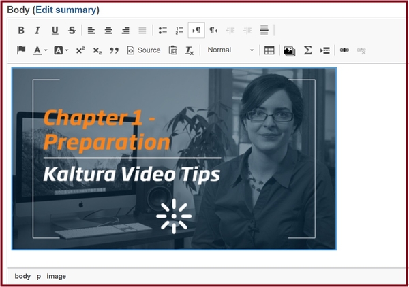409x287 pixels.
Task: Select the Kaltura video thumbnail image
Action: [x=174, y=158]
